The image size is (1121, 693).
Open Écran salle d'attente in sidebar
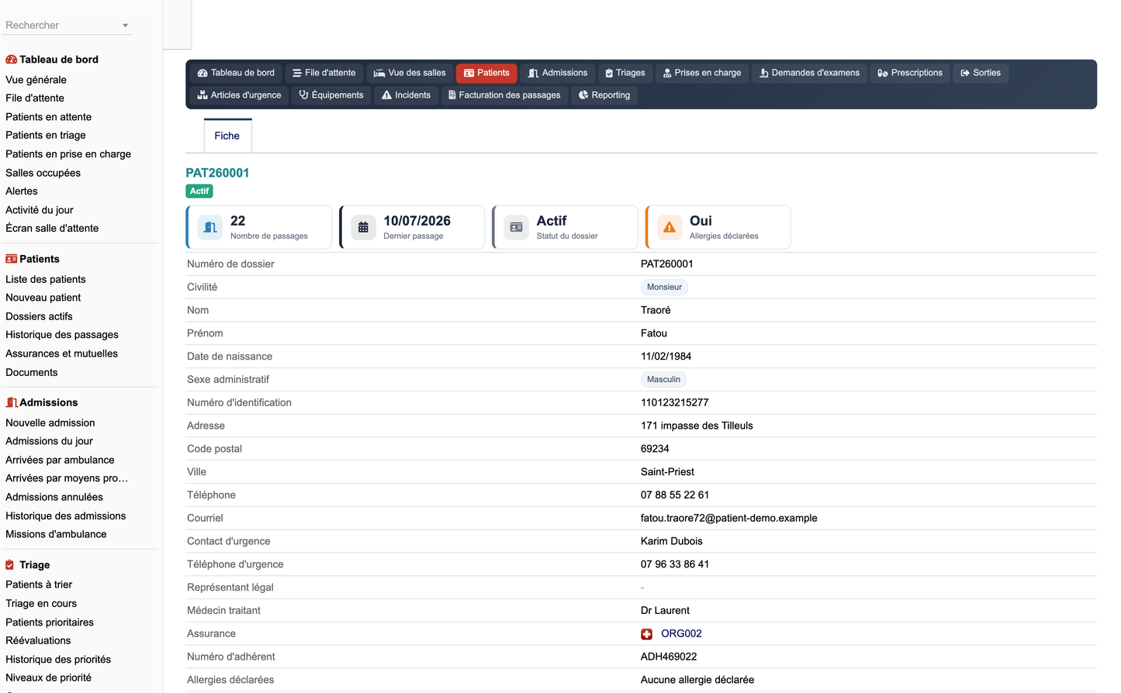click(x=52, y=229)
